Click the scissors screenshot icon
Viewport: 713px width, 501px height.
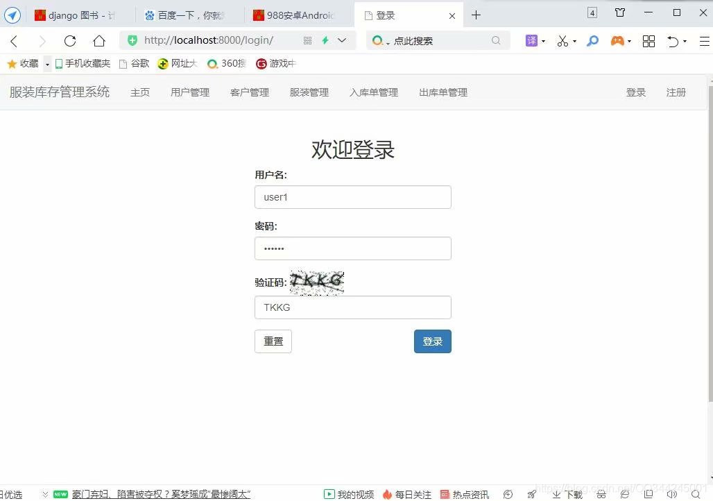562,41
